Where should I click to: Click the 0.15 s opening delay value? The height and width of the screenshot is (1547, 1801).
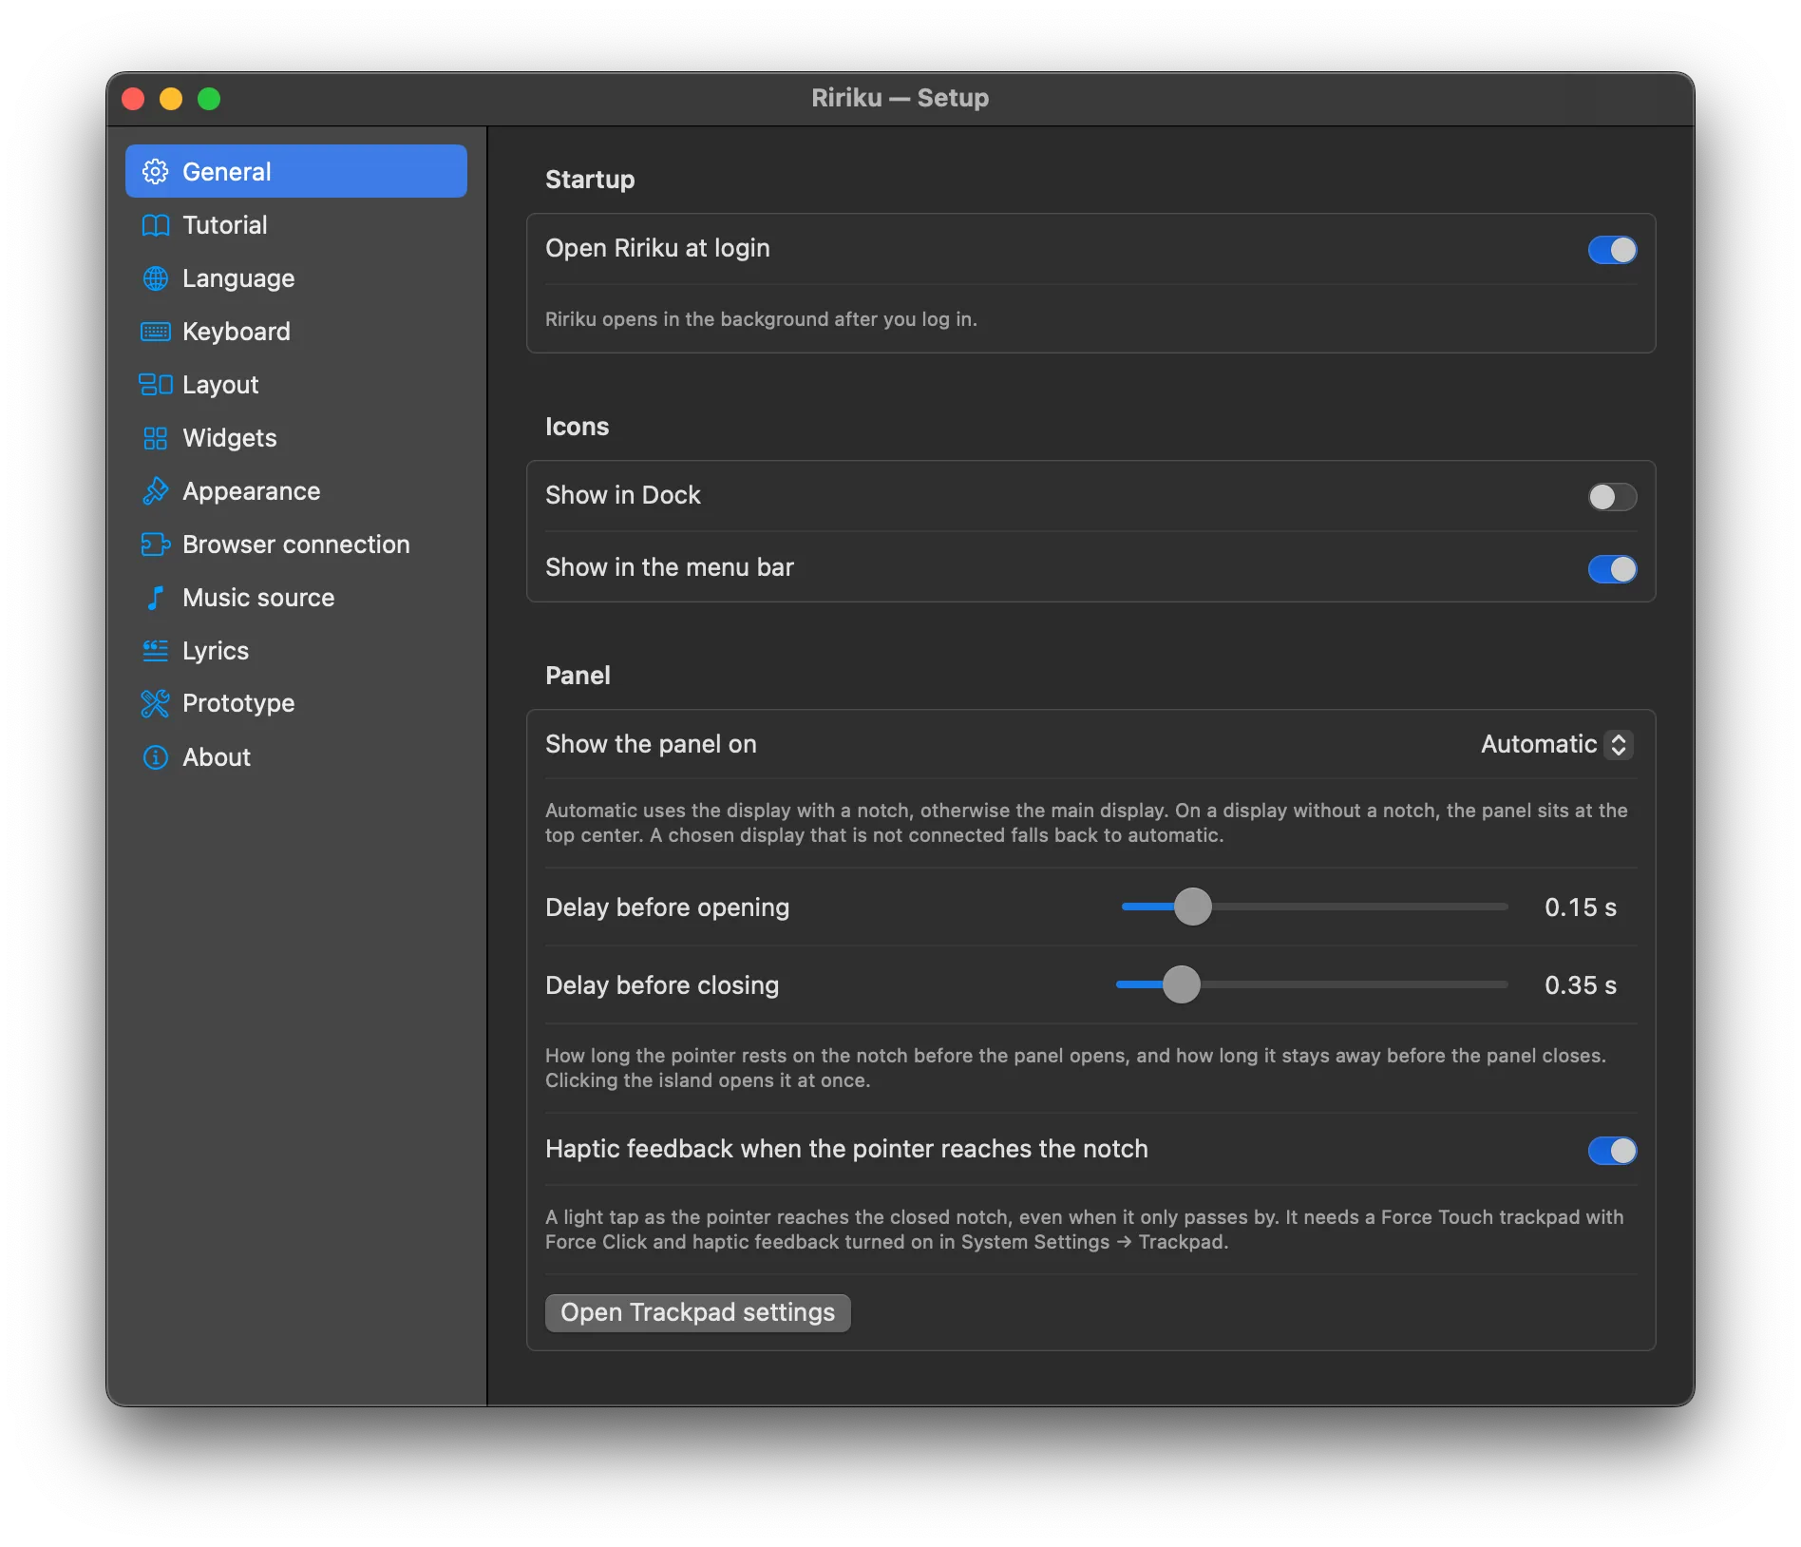pyautogui.click(x=1581, y=907)
